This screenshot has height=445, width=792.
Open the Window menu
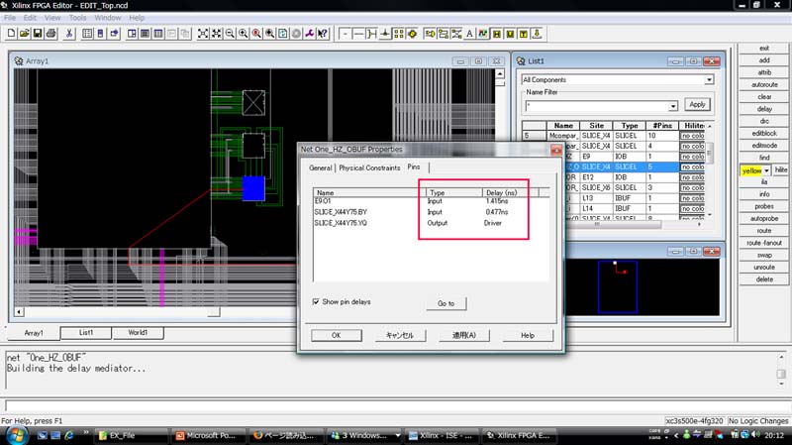pos(108,18)
